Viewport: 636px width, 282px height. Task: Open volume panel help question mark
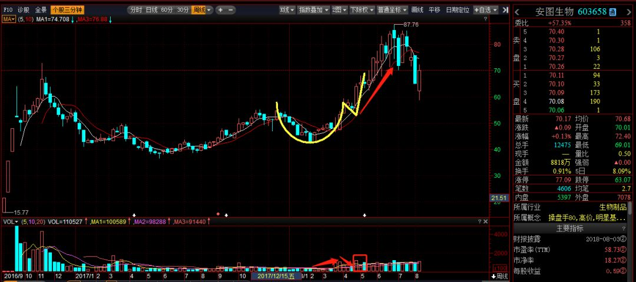click(x=479, y=221)
